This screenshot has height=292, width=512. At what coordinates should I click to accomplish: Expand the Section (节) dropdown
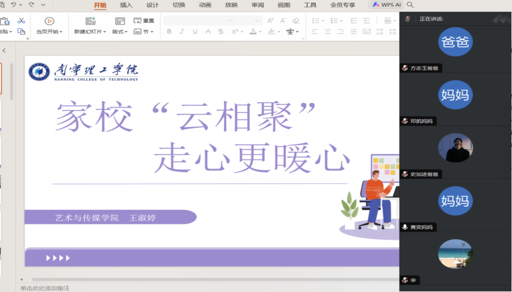(144, 31)
